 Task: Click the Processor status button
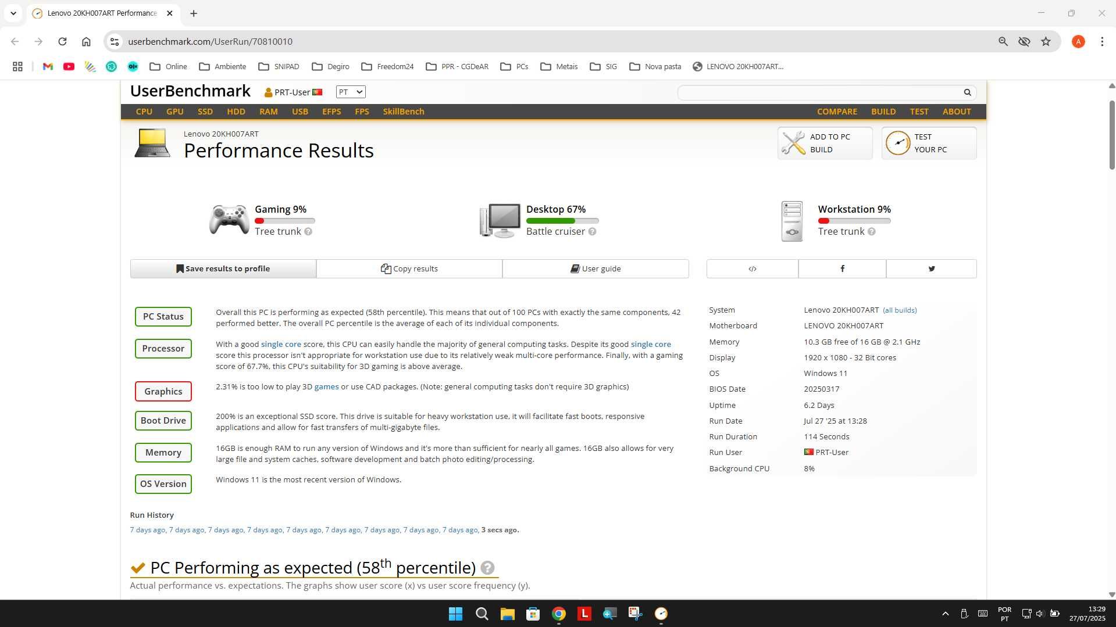tap(163, 348)
